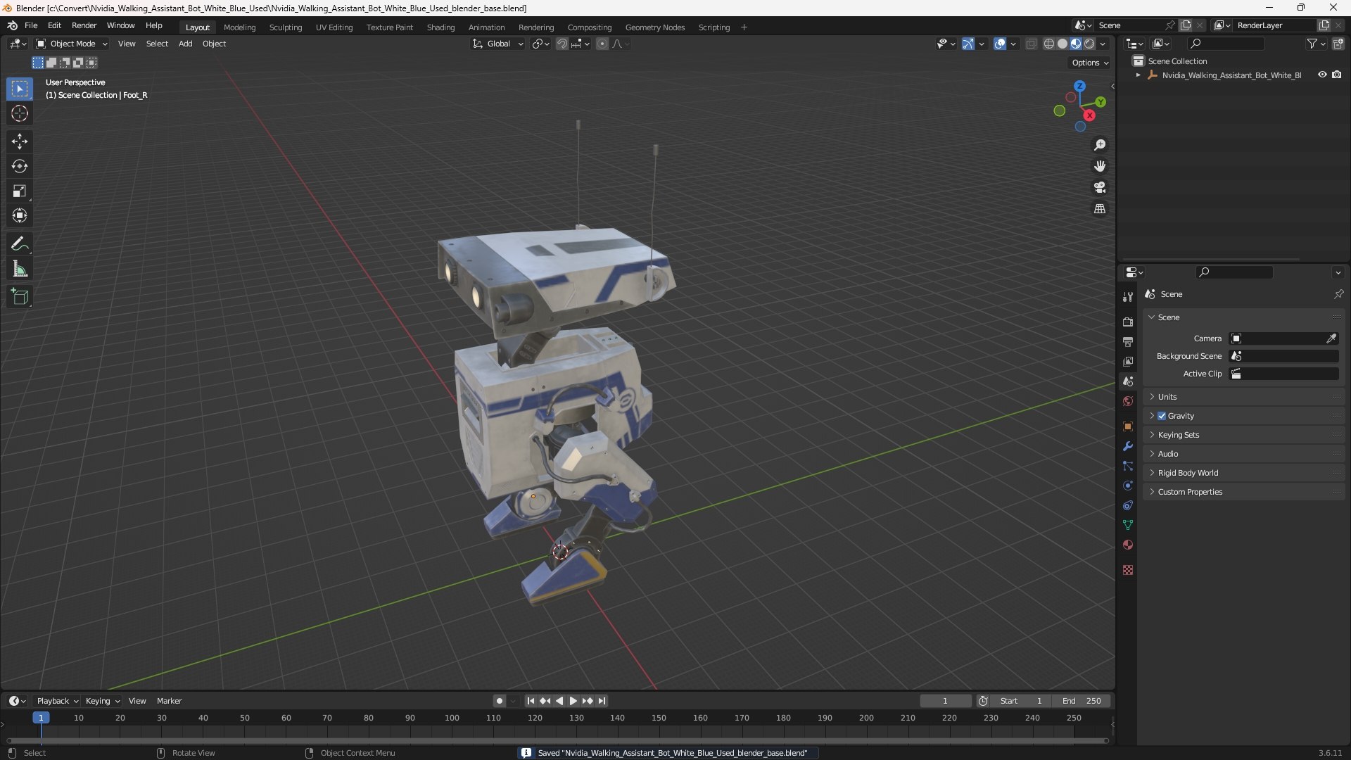Switch to the Geometry Nodes workspace tab
Image resolution: width=1351 pixels, height=760 pixels.
pos(654,27)
